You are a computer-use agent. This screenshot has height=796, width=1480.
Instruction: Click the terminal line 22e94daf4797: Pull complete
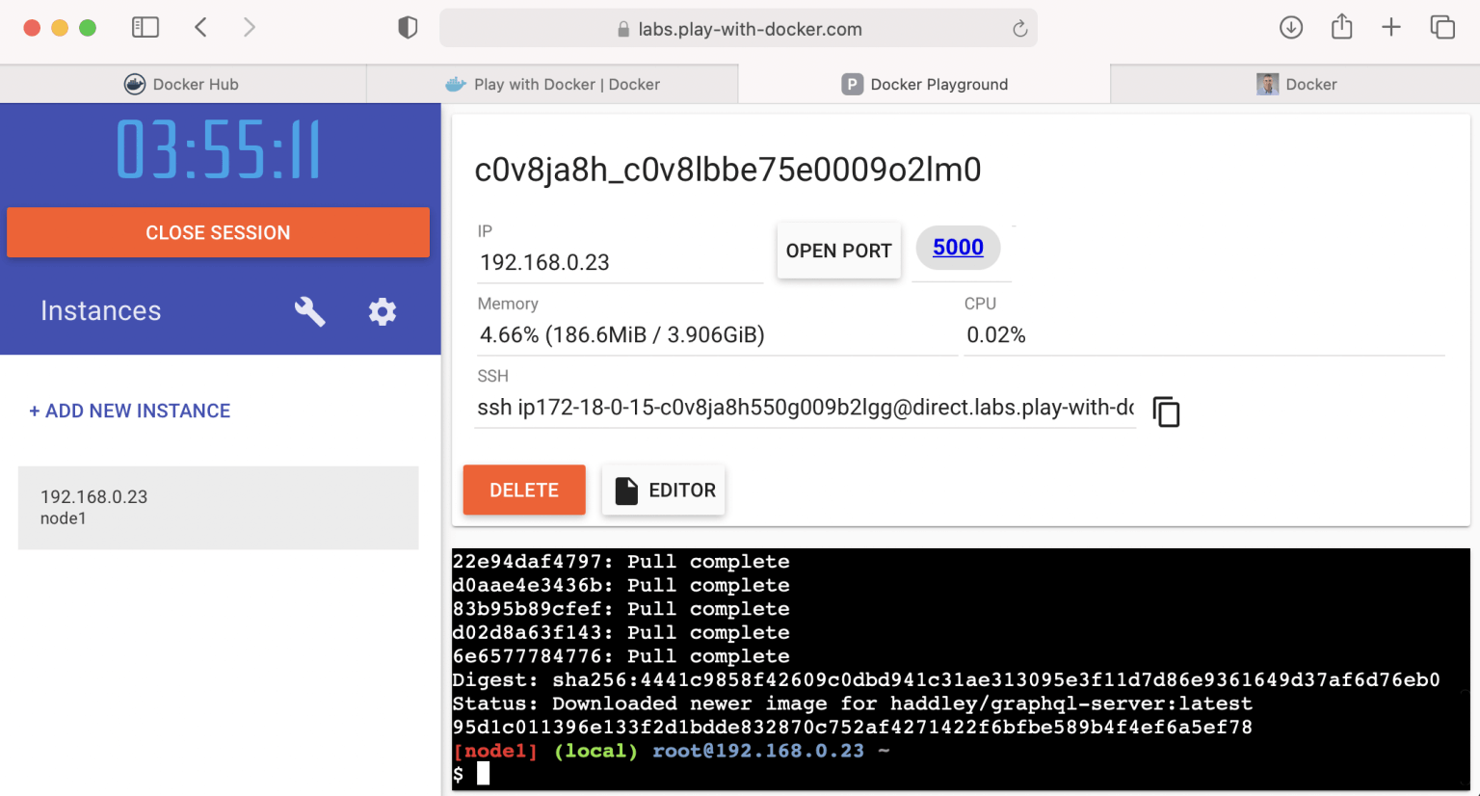pos(621,561)
